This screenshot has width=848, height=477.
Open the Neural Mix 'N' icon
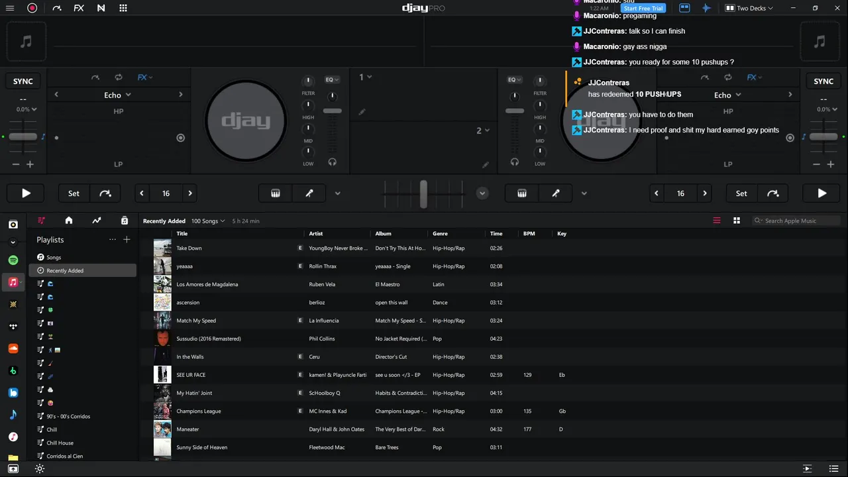101,8
